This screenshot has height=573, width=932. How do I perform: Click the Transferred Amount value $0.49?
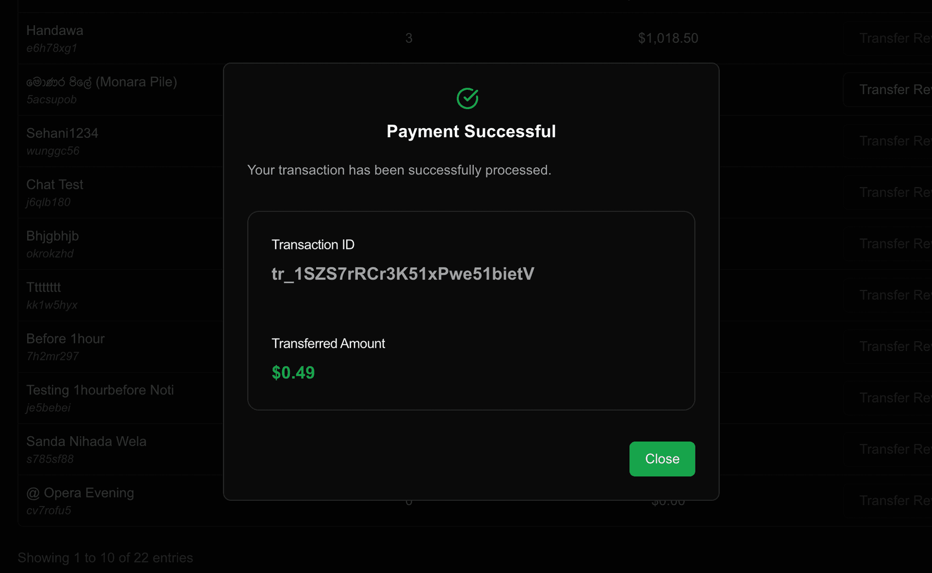(x=293, y=373)
